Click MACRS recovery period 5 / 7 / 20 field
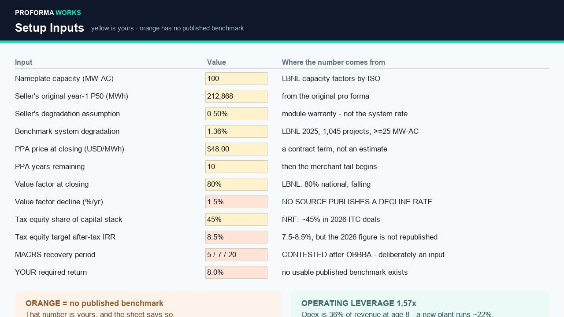 [x=236, y=254]
